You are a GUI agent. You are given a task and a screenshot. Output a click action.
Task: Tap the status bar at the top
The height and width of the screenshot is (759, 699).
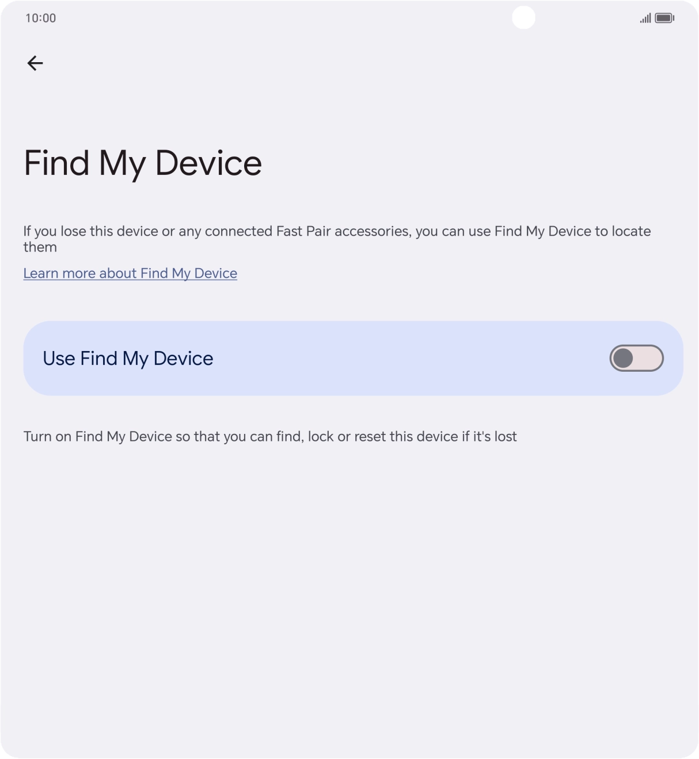click(x=349, y=17)
